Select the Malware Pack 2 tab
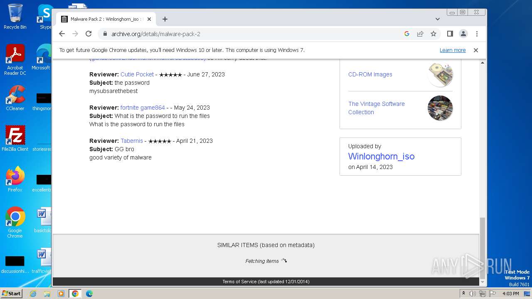The height and width of the screenshot is (299, 532). click(106, 19)
